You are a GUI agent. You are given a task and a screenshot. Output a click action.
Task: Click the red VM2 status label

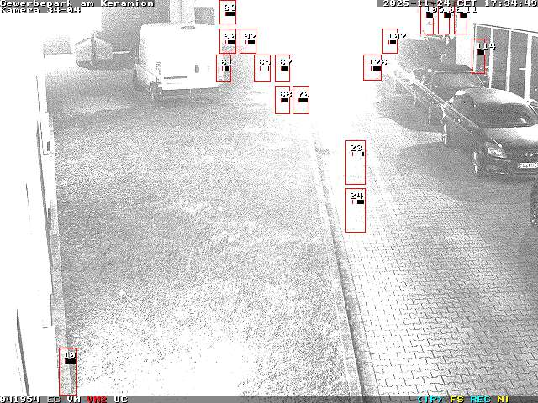(97, 399)
